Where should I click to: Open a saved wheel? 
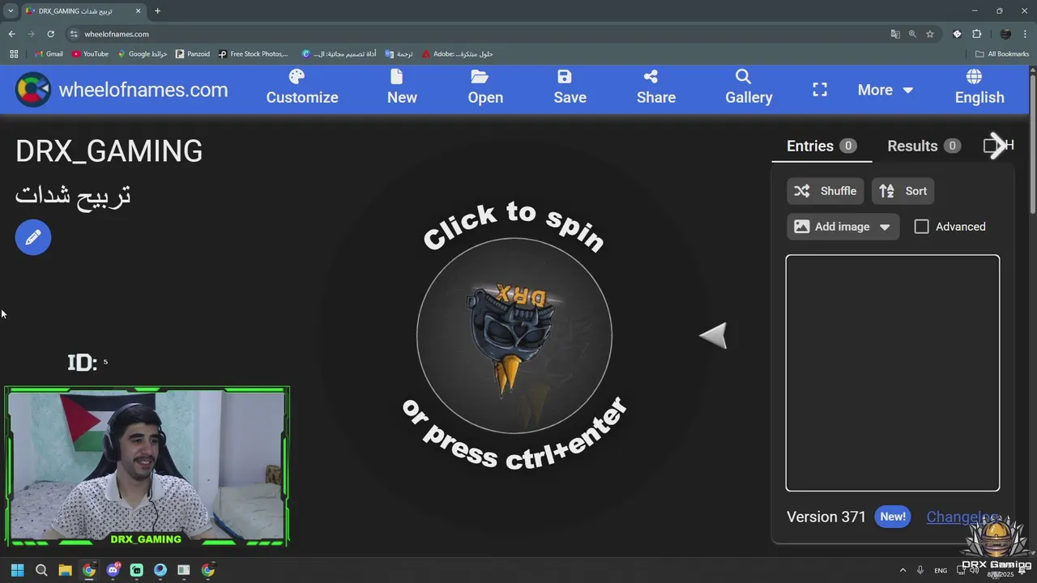(485, 87)
